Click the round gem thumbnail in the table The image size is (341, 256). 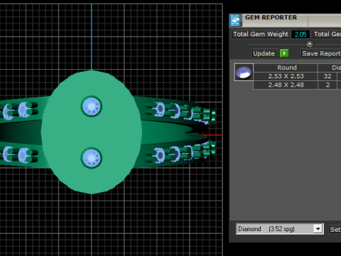click(244, 73)
